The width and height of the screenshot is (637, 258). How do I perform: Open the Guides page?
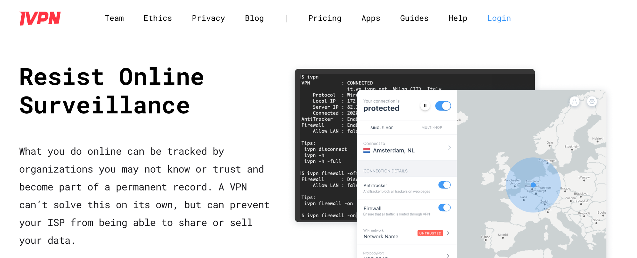[x=414, y=18]
